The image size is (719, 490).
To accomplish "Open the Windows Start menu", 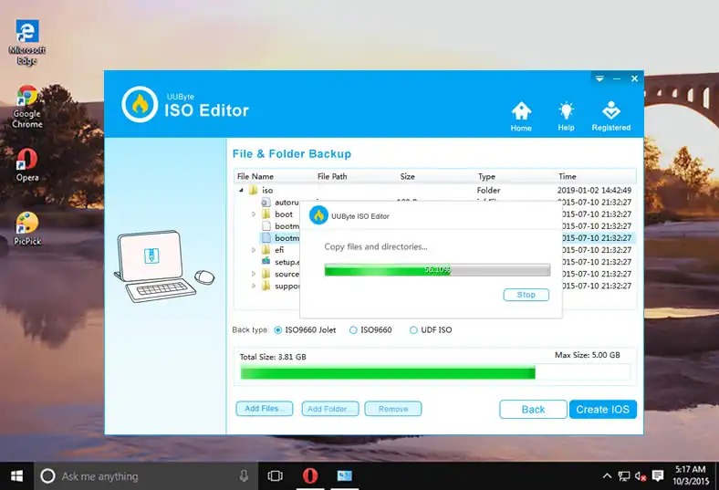I will coord(16,476).
